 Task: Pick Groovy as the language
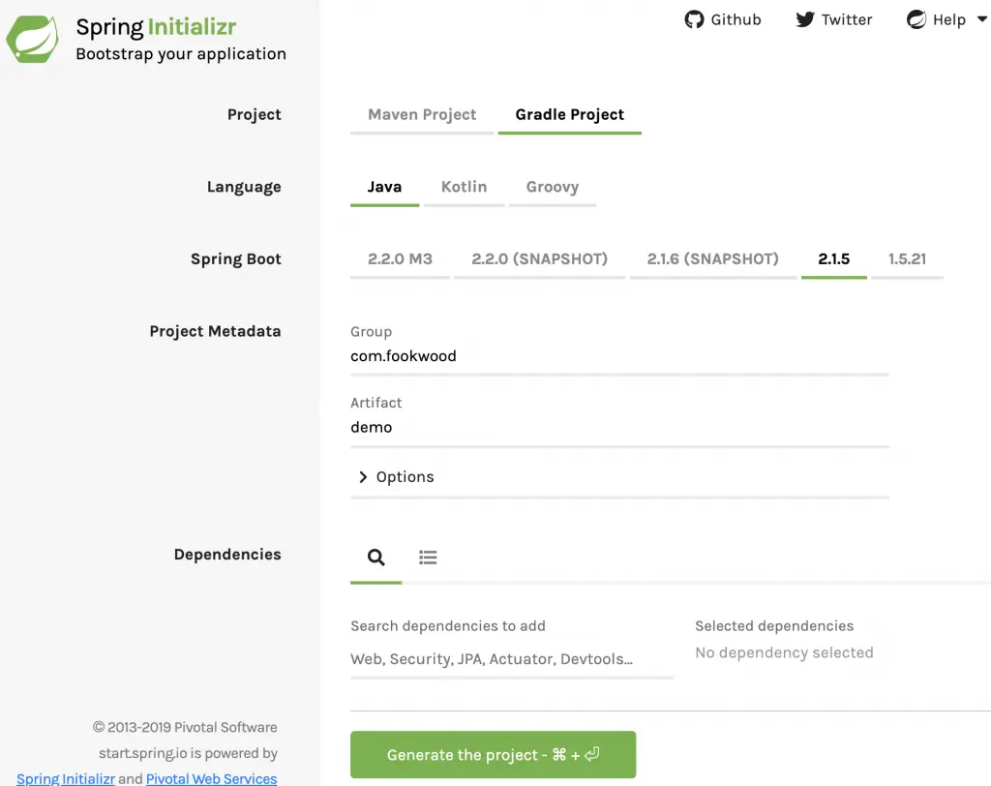(x=553, y=187)
